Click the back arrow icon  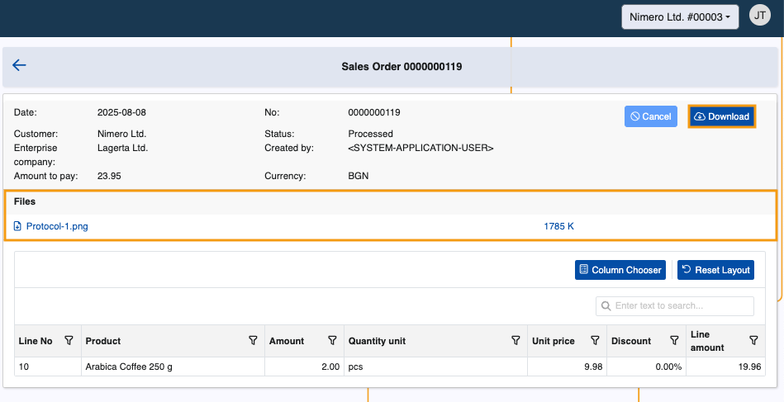click(x=20, y=65)
